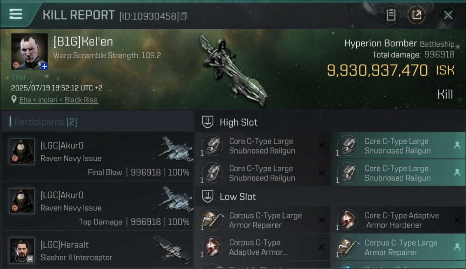Open the hamburger menu
Image resolution: width=466 pixels, height=269 pixels.
coord(16,14)
